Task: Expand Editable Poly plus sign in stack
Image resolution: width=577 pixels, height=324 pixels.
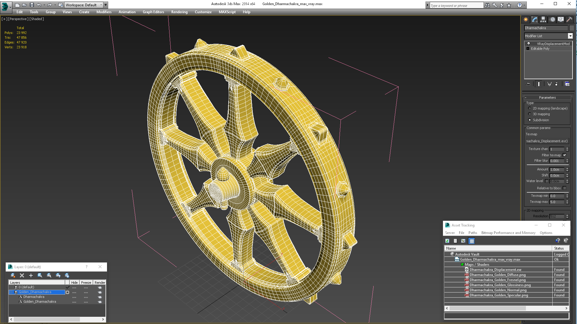Action: 528,49
